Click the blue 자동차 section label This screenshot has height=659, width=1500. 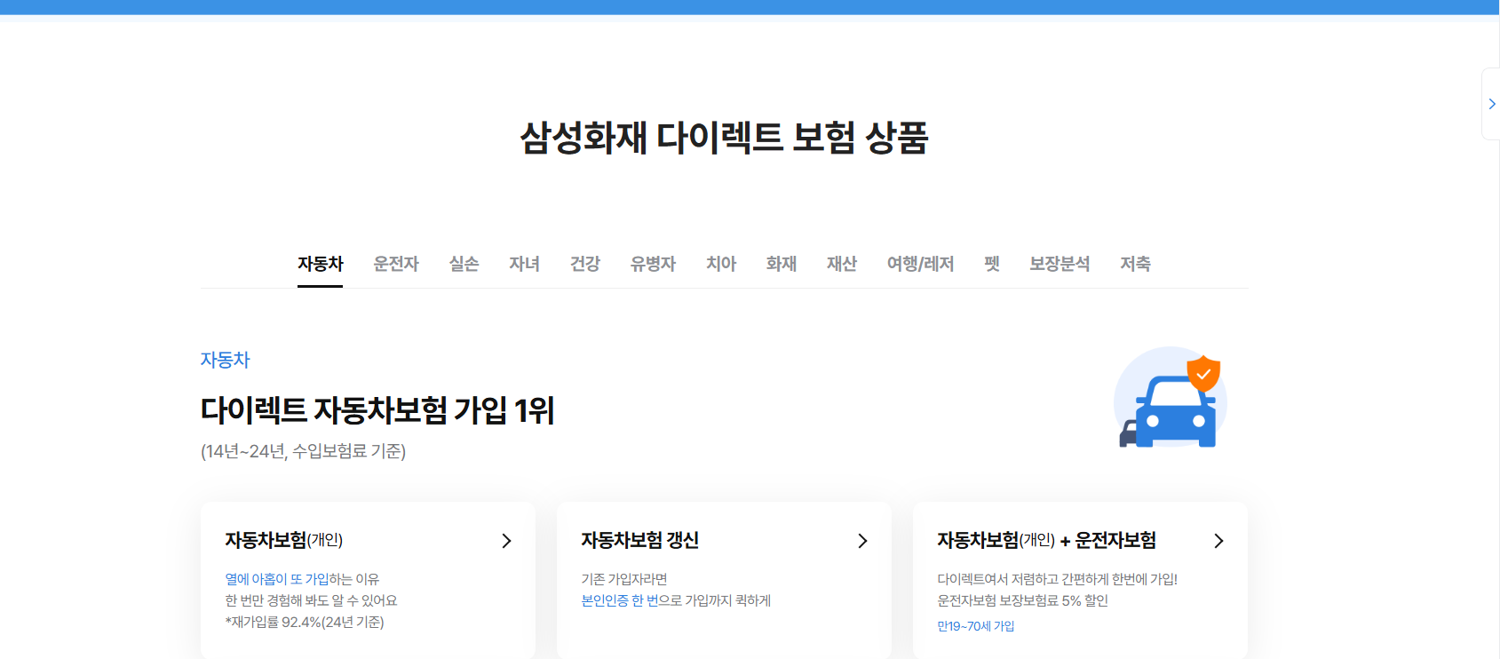point(226,360)
